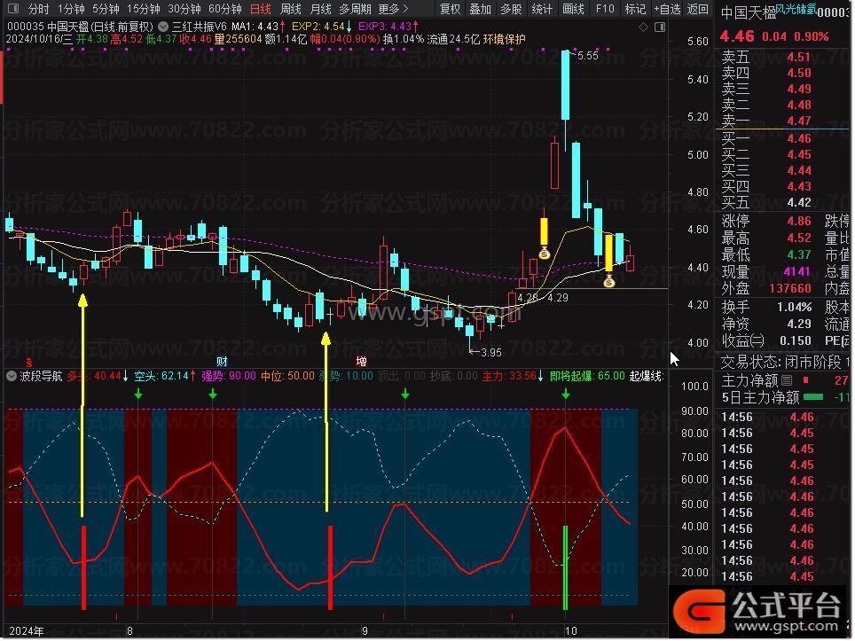Image resolution: width=855 pixels, height=641 pixels.
Task: Click the gold coin signal icon near 4.28
Action: [x=545, y=254]
